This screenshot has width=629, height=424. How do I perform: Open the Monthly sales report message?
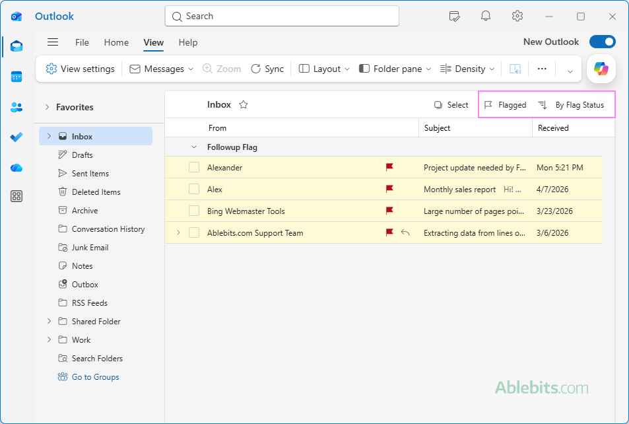pyautogui.click(x=383, y=189)
